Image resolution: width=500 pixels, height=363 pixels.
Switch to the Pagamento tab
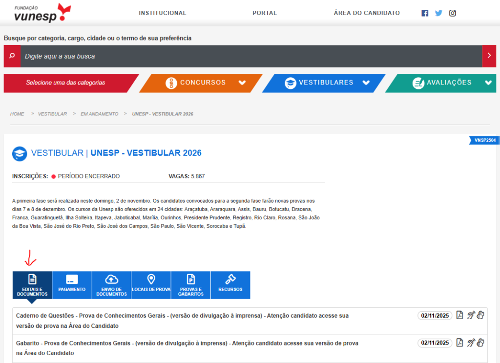click(72, 285)
